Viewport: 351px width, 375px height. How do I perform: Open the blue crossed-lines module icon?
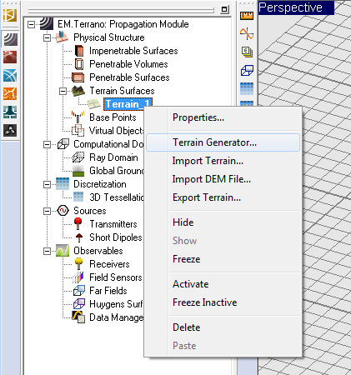click(x=10, y=75)
